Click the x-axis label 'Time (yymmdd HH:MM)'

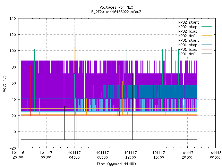coord(116,164)
